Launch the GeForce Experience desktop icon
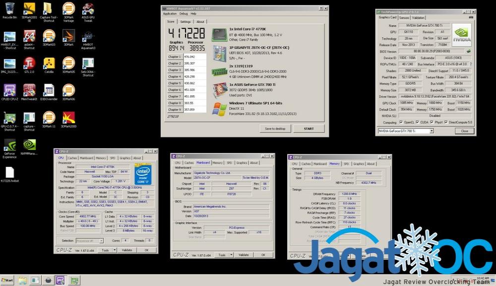496x286 pixels. (9, 148)
